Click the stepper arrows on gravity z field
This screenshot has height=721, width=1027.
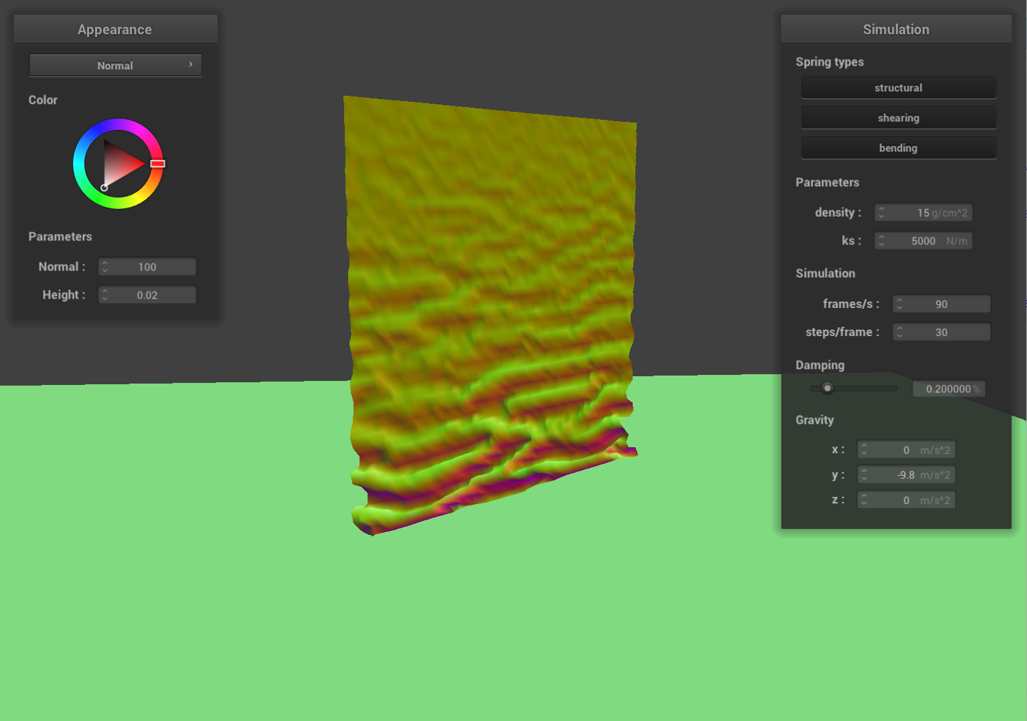click(864, 500)
